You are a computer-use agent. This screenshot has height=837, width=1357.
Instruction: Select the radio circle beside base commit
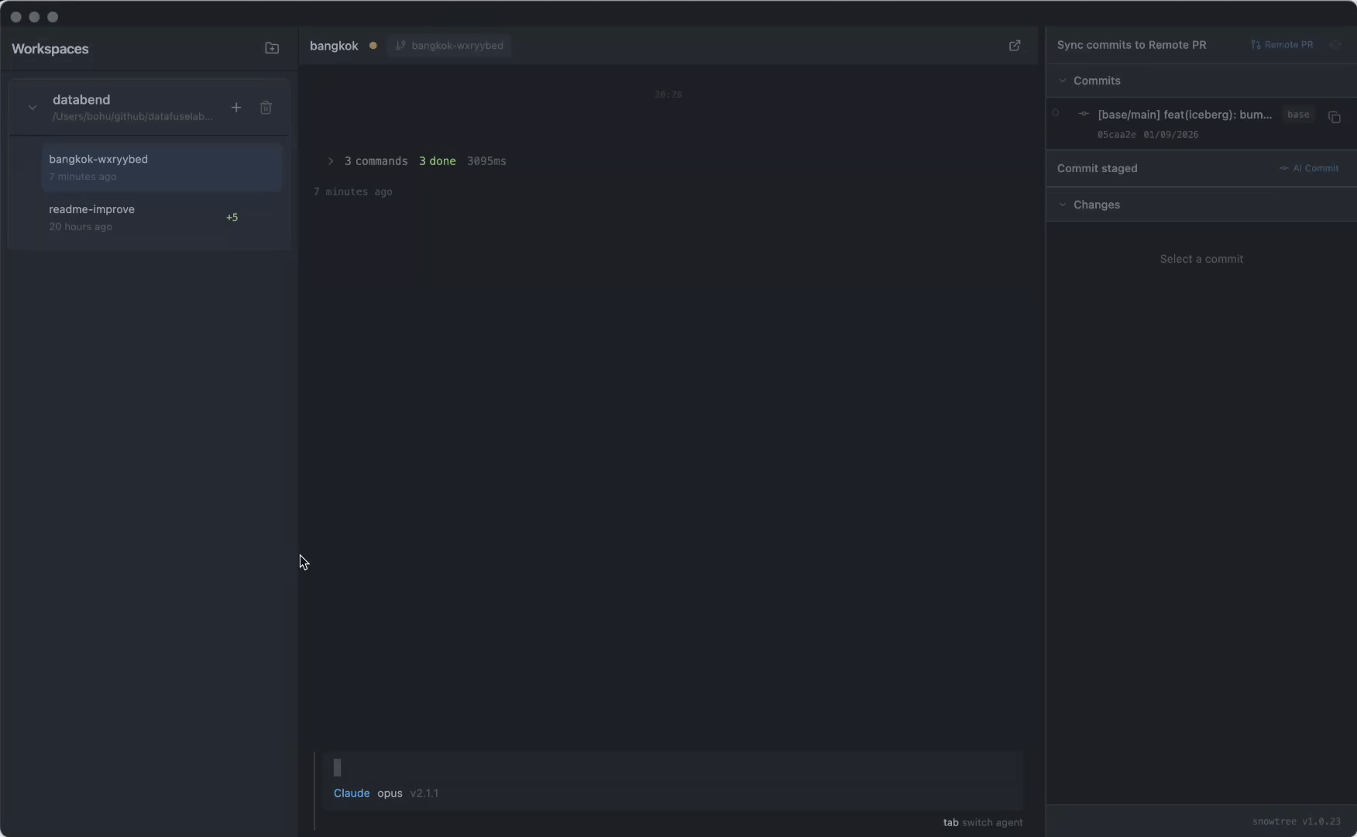point(1055,113)
